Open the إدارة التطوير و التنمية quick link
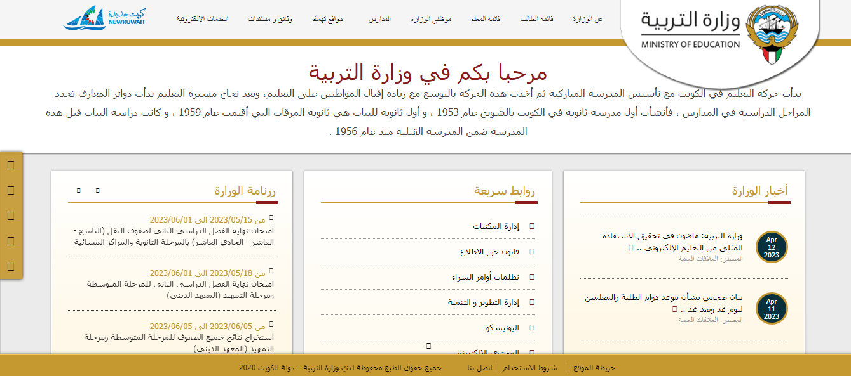851x376 pixels. [x=484, y=302]
